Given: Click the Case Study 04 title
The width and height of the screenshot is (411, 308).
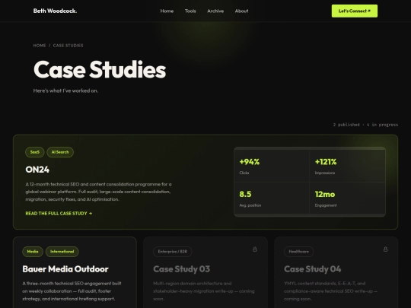Looking at the screenshot, I should coord(313,269).
